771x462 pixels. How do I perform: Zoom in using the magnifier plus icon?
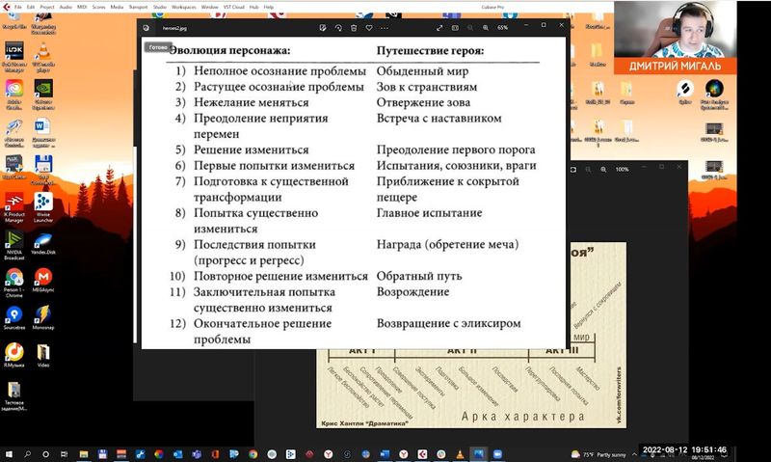[x=486, y=28]
